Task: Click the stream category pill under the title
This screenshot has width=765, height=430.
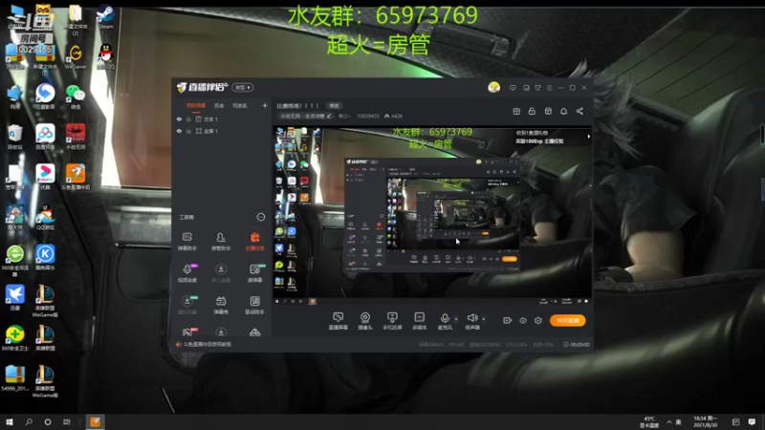Action: [306, 116]
